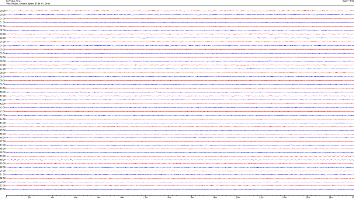Viewport: 354px width, 199px height.
Task: Click the 04:30 time label
Action: pos(3,46)
